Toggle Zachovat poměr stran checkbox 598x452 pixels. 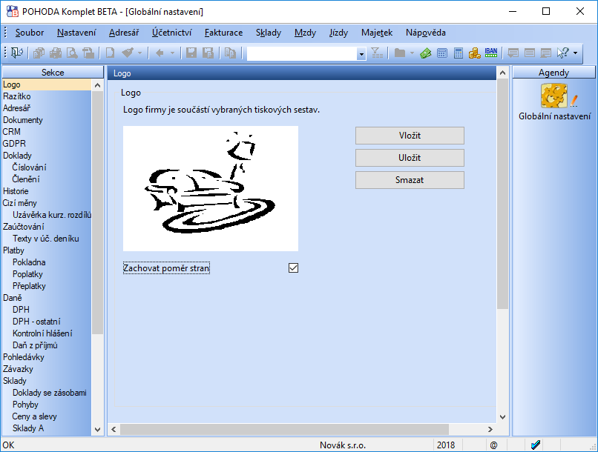point(293,268)
